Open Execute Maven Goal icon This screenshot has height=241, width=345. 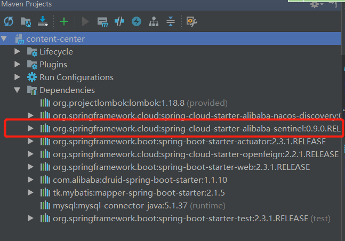[102, 21]
